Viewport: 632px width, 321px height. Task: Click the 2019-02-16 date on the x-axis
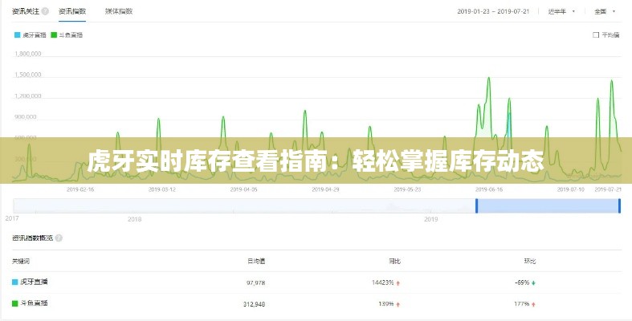pos(80,189)
